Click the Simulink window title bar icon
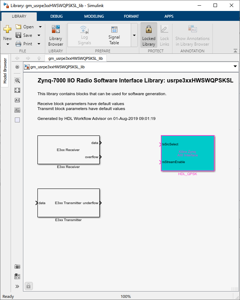 (6, 5)
